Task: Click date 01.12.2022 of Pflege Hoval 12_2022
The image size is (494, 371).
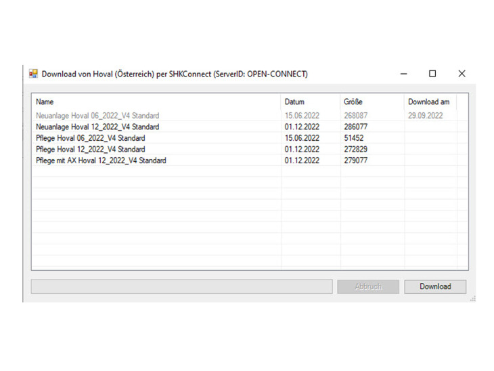Action: point(302,149)
